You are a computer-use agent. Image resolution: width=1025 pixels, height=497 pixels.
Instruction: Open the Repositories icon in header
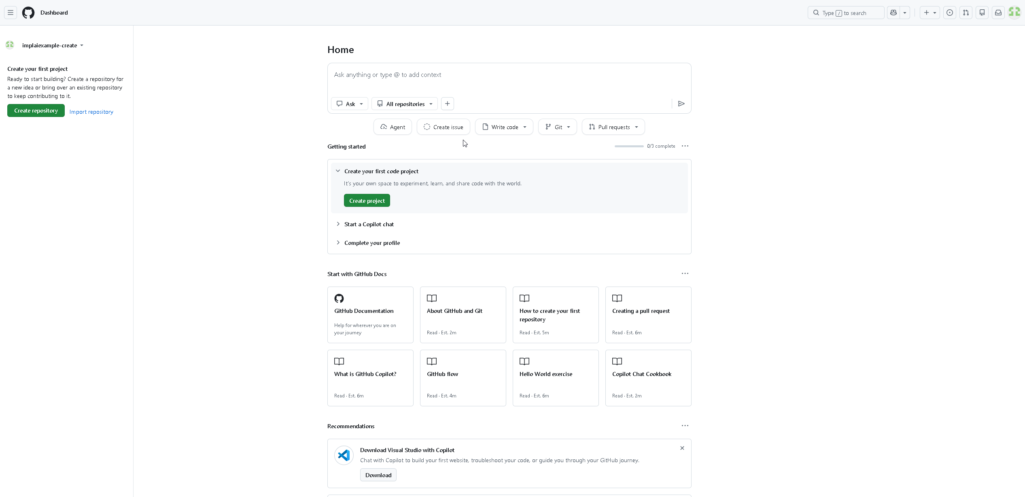pos(982,13)
